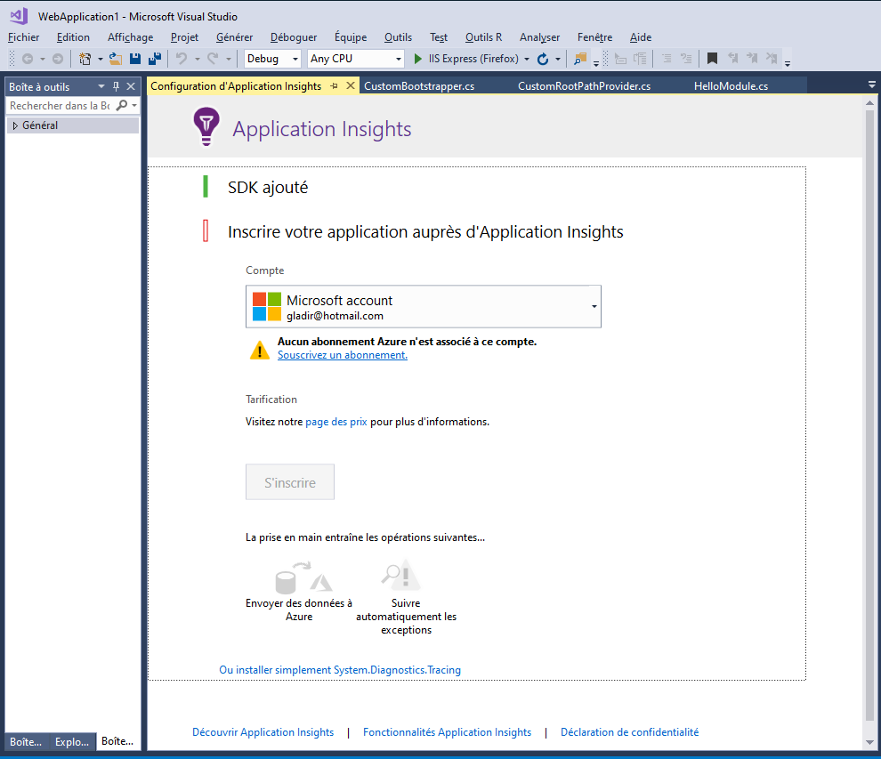The image size is (881, 759).
Task: Pin the Configuration d'Application Insights tab
Action: pos(334,86)
